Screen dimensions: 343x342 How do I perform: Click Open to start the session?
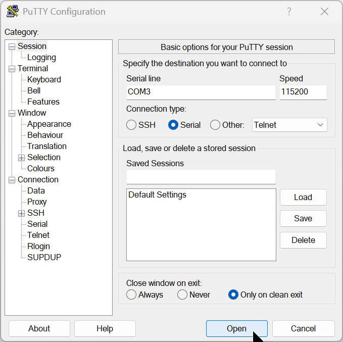pos(236,328)
